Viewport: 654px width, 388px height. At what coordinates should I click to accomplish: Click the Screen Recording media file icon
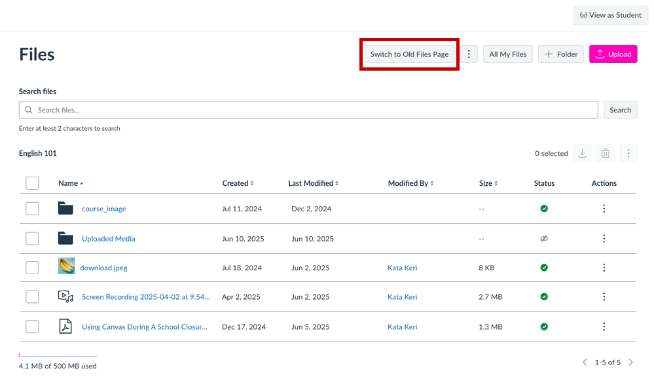[65, 296]
